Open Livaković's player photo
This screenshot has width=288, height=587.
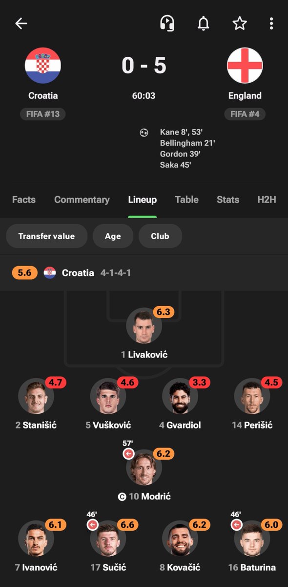[x=144, y=325]
